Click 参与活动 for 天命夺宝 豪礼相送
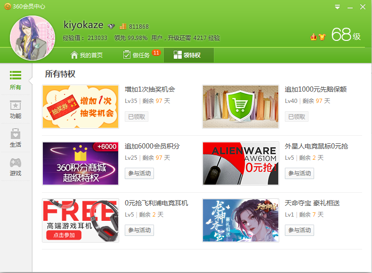372x273 pixels. (299, 230)
